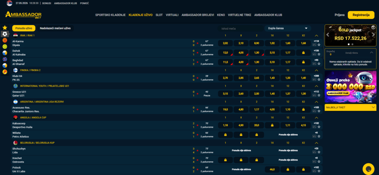Image resolution: width=379 pixels, height=175 pixels.
Task: Open KLAĐENJE UŽIVO menu item
Action: pos(141,15)
